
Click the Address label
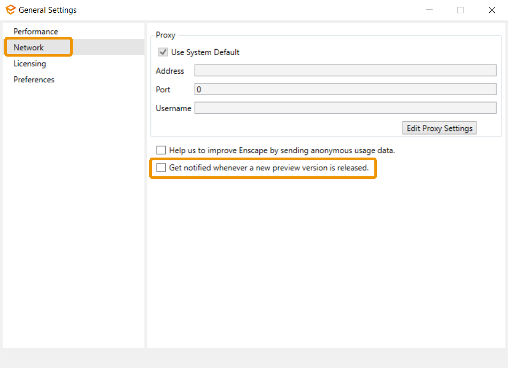point(170,71)
